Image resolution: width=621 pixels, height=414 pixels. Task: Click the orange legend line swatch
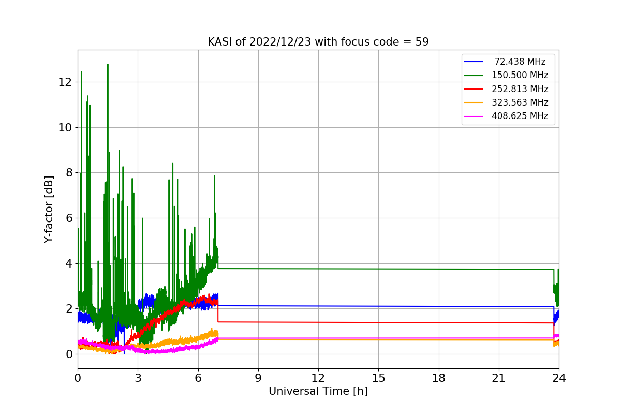point(474,102)
